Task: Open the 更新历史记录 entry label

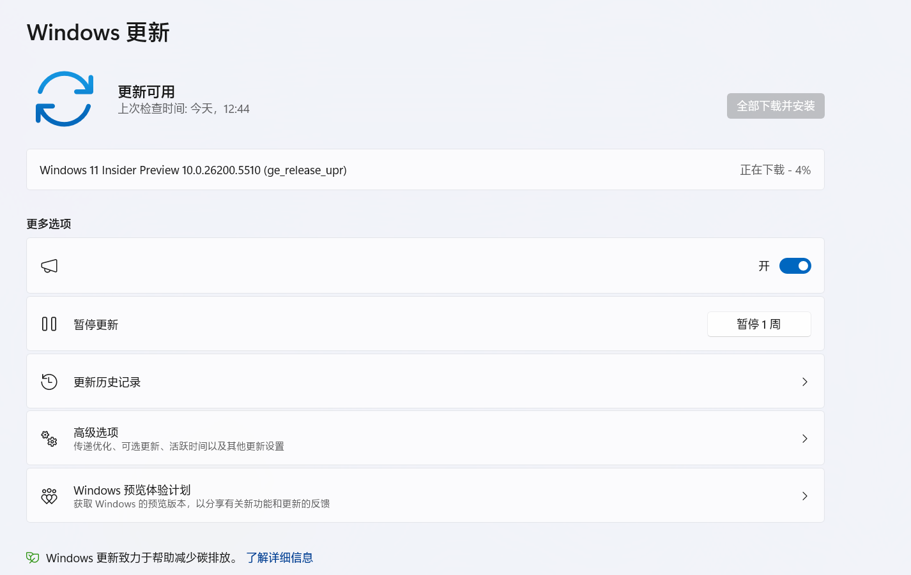Action: (107, 382)
